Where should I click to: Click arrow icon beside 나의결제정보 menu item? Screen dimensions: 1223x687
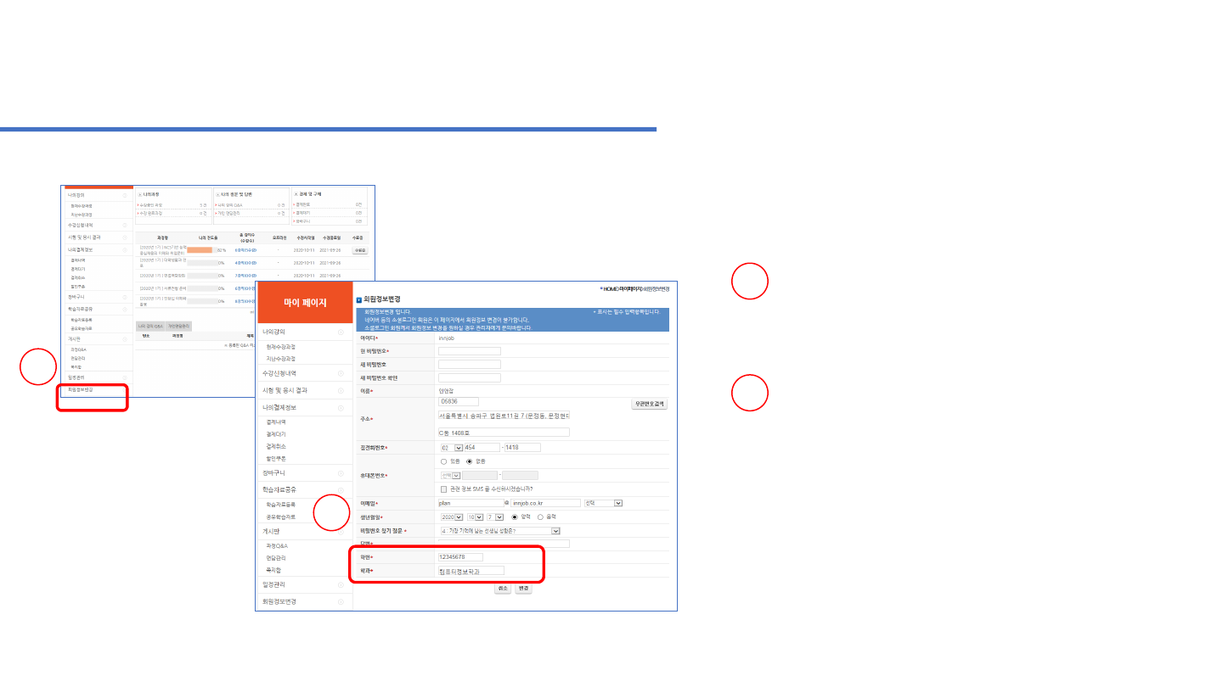coord(341,408)
